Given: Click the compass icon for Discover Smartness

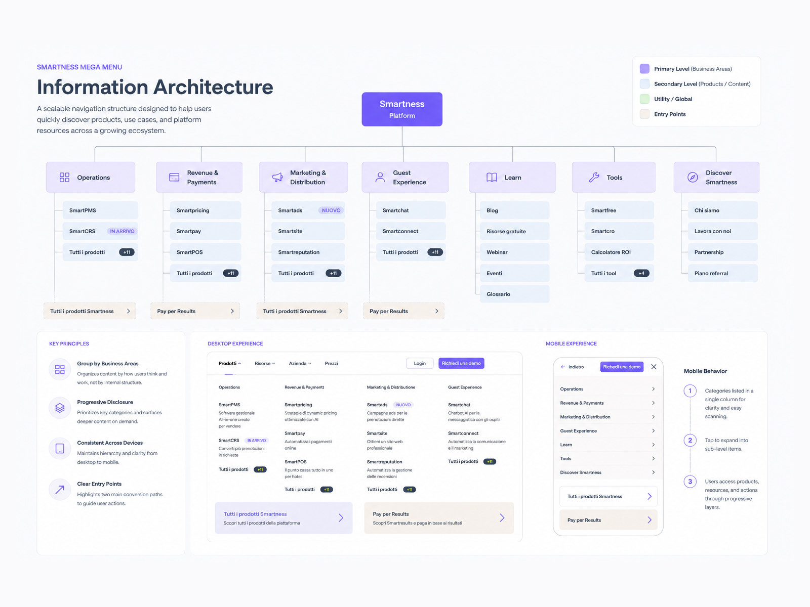Looking at the screenshot, I should [693, 178].
